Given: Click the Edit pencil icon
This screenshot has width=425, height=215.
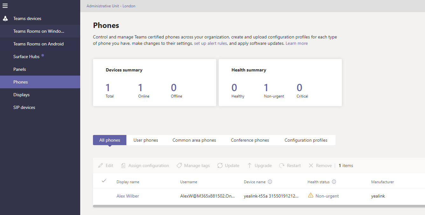Looking at the screenshot, I should point(101,165).
